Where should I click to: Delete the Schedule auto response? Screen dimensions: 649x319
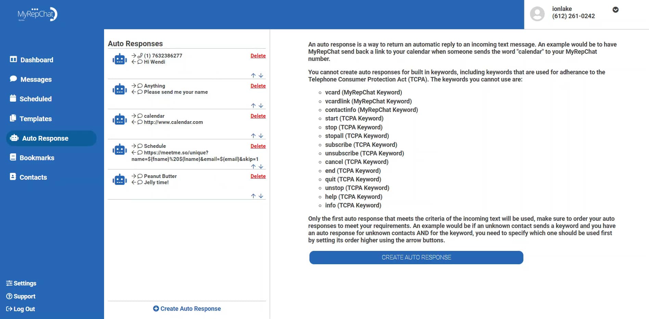coord(258,146)
